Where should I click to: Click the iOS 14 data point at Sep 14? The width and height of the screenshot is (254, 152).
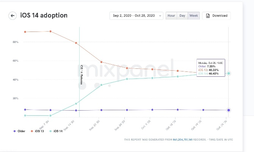(x=76, y=103)
